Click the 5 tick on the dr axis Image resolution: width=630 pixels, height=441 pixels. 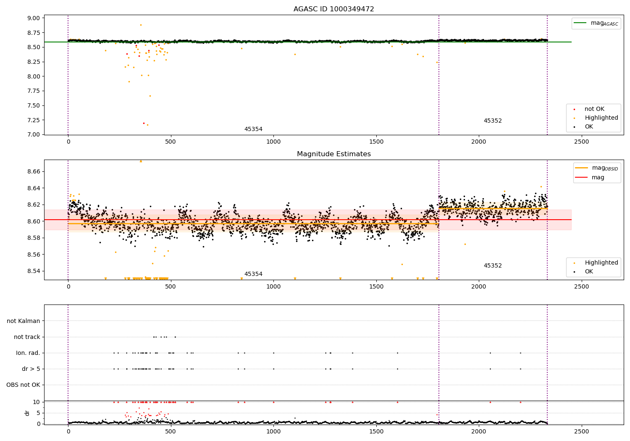pos(39,413)
